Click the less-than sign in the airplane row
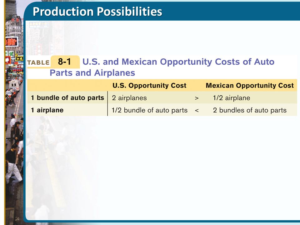This screenshot has height=225, width=300. coord(197,110)
